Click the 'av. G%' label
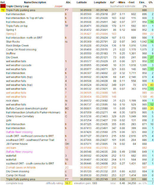 (x=142, y=183)
